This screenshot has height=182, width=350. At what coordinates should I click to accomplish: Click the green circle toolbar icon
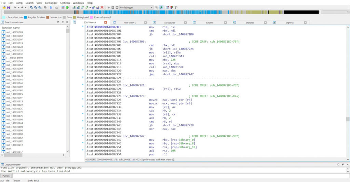pos(67,7)
